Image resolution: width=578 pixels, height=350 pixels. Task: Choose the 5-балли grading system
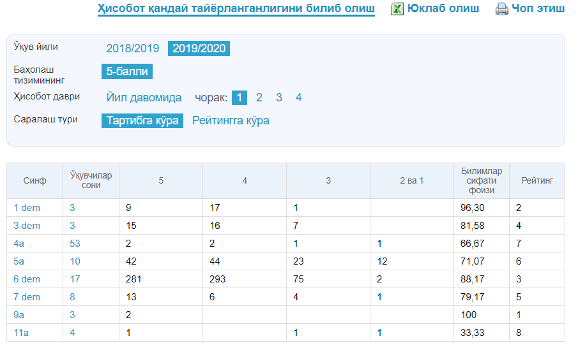click(127, 71)
